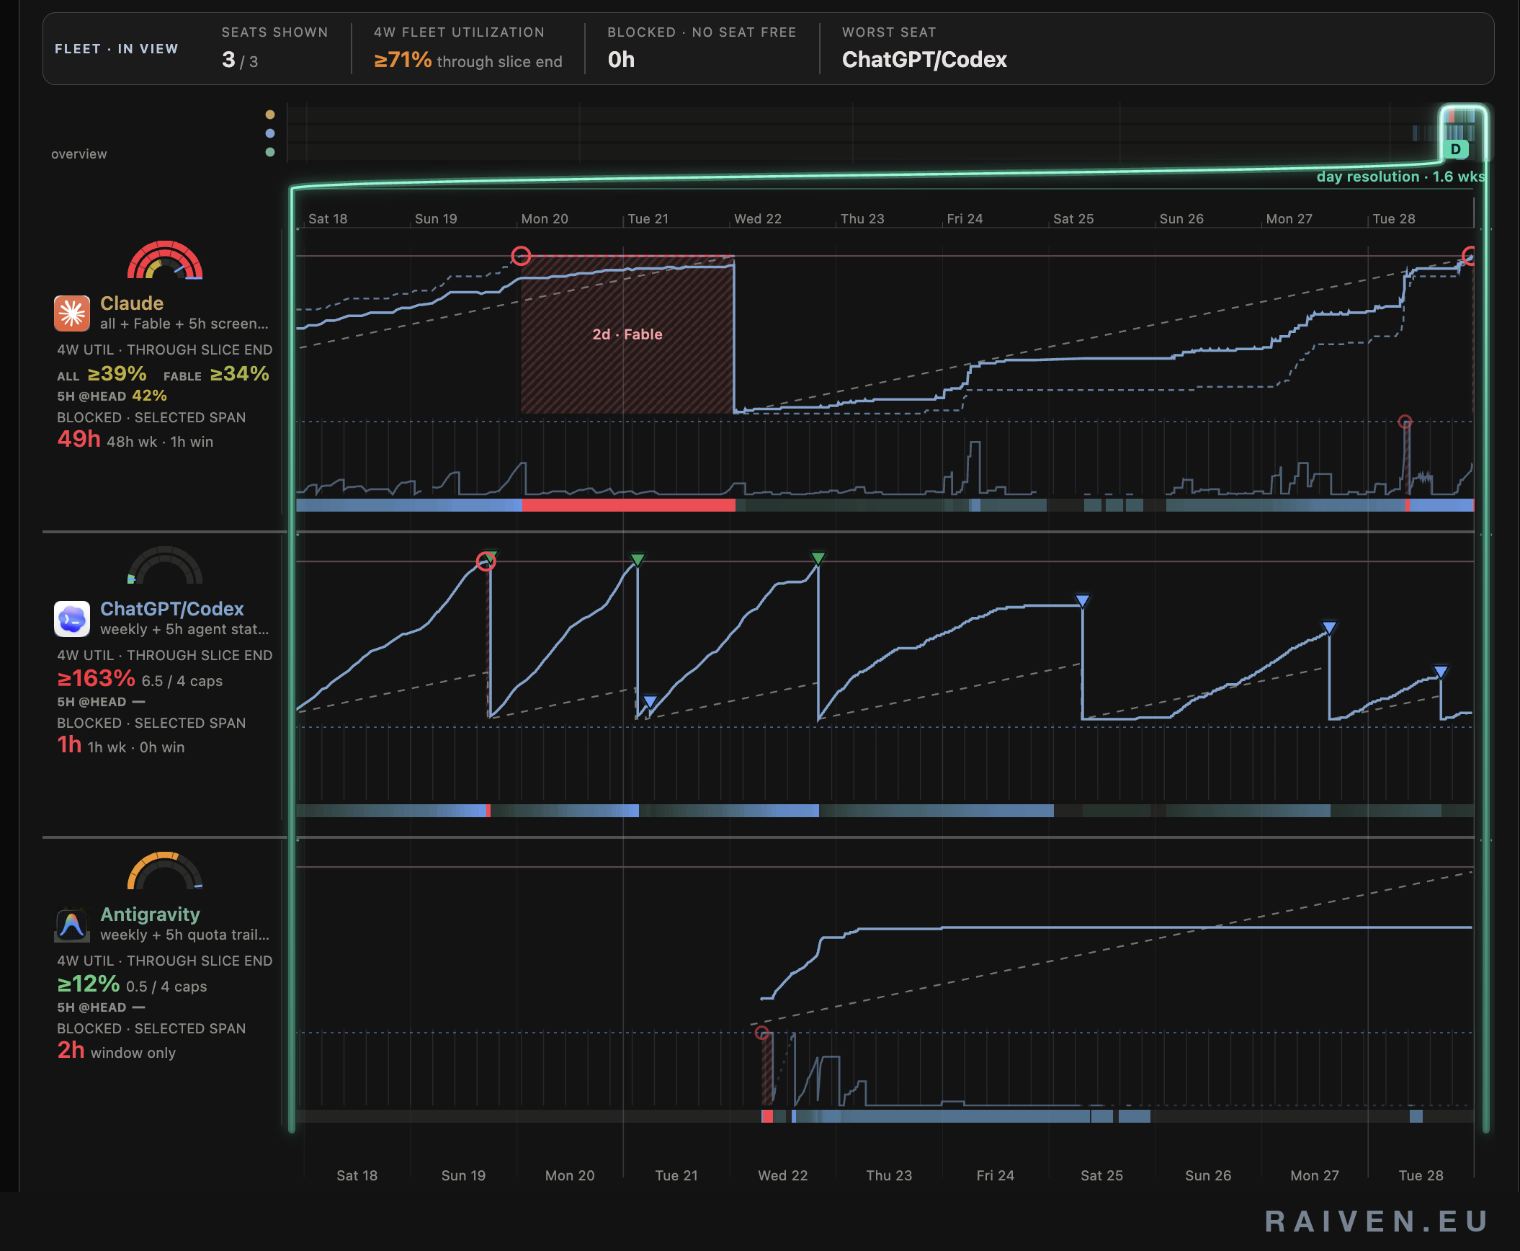
Task: Open the 2d Fable blocked region
Action: (x=627, y=334)
